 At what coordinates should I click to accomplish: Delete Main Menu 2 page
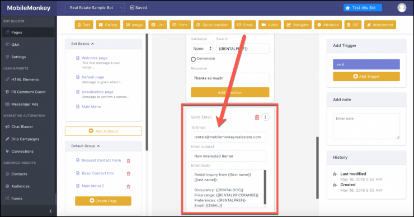pyautogui.click(x=129, y=186)
